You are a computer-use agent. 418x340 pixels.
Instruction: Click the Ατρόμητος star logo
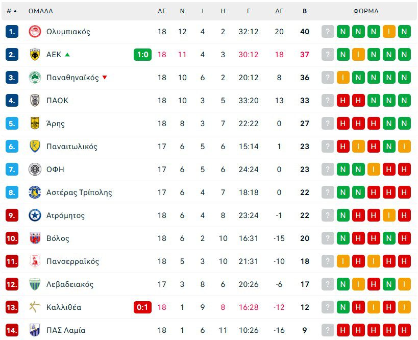click(35, 215)
